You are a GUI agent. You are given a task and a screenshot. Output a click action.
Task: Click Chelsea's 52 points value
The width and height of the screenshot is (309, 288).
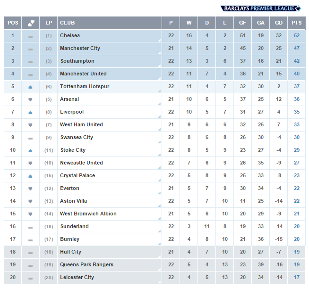[x=296, y=36]
